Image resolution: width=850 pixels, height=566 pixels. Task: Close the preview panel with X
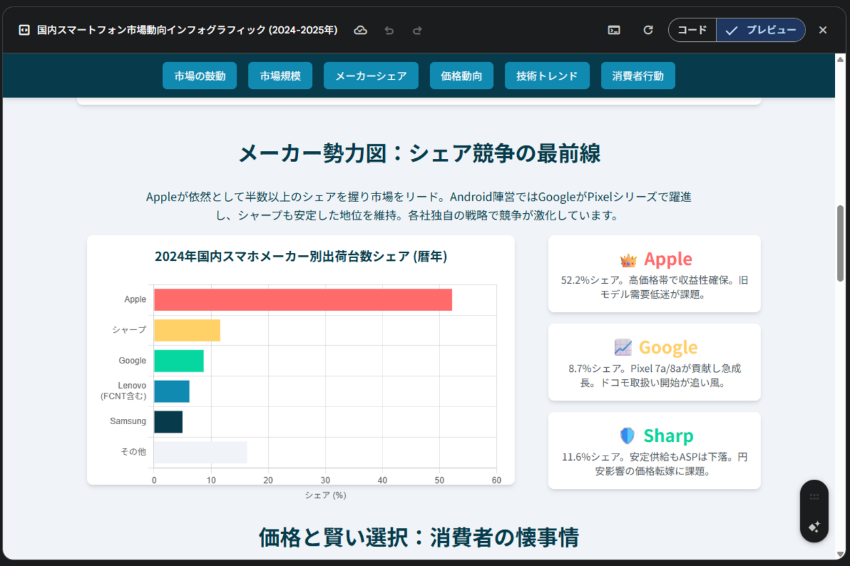823,30
